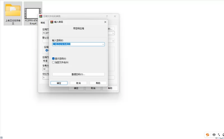Click 帮助 in the 压缩文件名和参数 window
The height and width of the screenshot is (139, 224).
(x=110, y=88)
